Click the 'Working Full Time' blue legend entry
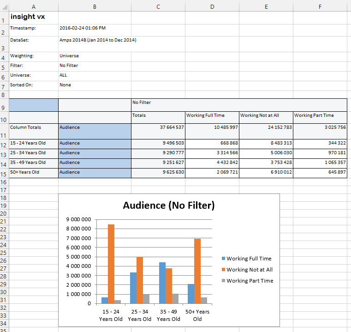Viewport: 351px width, 332px height. click(246, 259)
